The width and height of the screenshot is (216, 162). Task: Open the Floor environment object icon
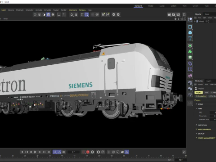click(x=190, y=83)
